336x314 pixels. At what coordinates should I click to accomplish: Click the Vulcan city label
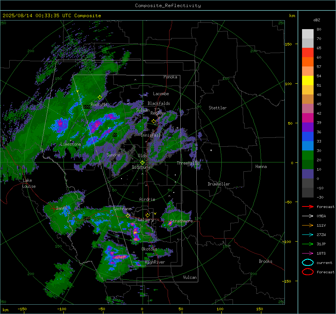tap(190, 277)
